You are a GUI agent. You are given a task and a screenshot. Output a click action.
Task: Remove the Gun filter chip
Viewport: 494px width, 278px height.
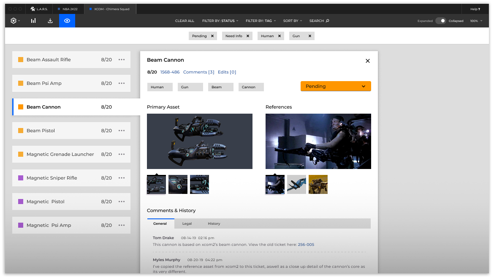309,36
